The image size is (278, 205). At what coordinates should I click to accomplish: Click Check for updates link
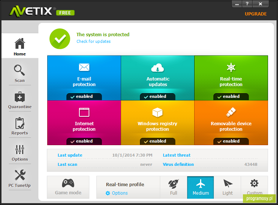point(93,41)
